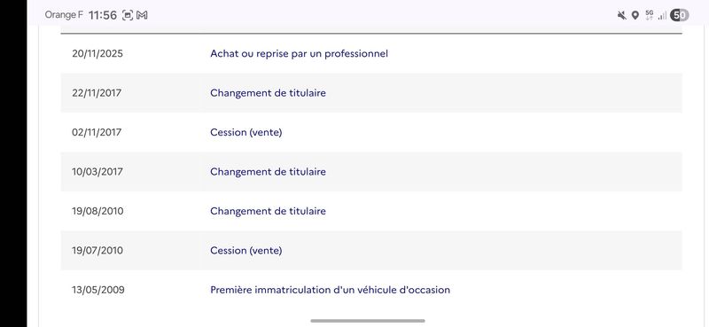Tap the bottom navigation gesture handle
709x327 pixels.
(368, 321)
